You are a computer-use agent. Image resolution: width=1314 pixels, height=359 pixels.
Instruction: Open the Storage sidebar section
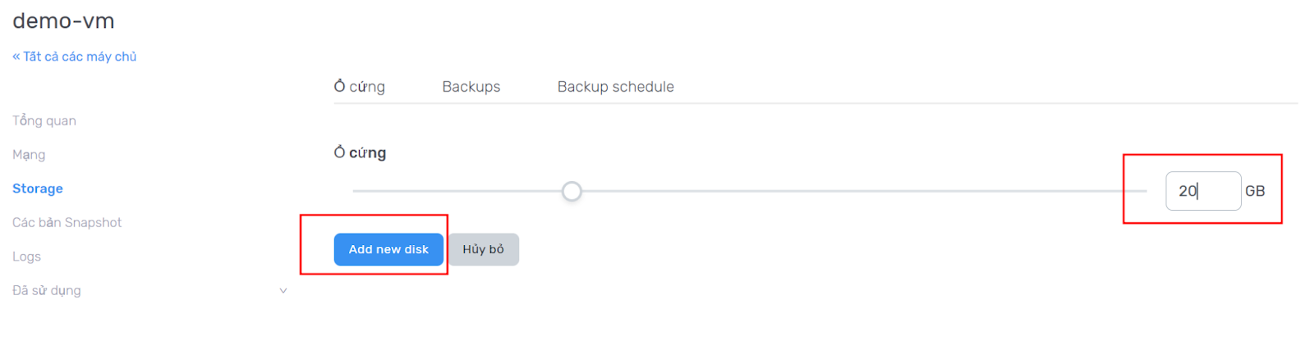tap(38, 189)
